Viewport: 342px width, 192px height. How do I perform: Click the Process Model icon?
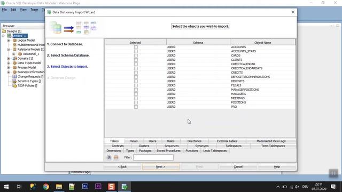pos(14,68)
